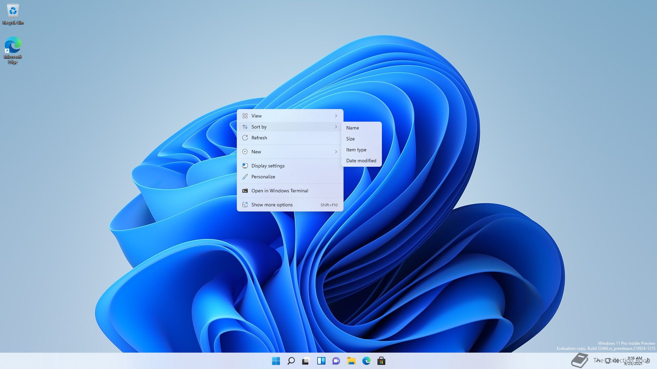
Task: Launch Chat from the taskbar
Action: (x=336, y=361)
